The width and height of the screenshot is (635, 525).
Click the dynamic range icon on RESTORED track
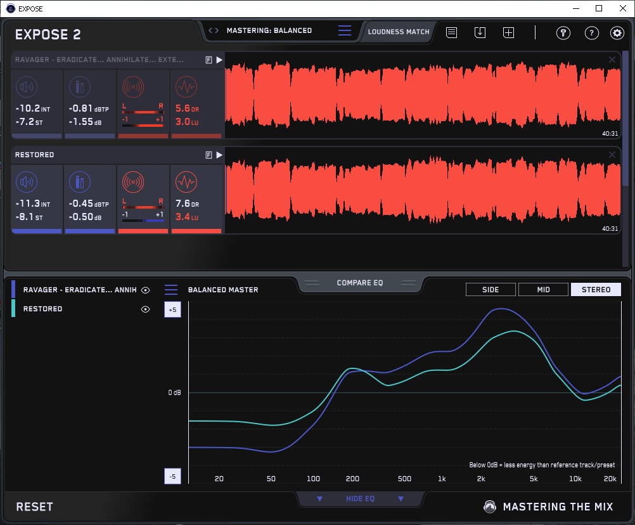coord(186,182)
